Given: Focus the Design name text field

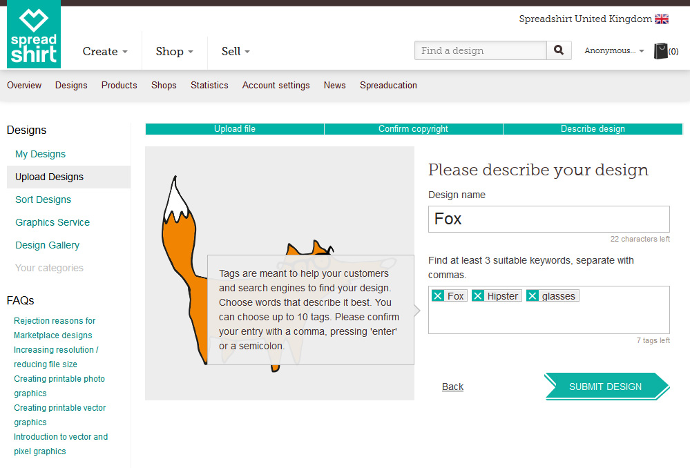Looking at the screenshot, I should click(548, 219).
